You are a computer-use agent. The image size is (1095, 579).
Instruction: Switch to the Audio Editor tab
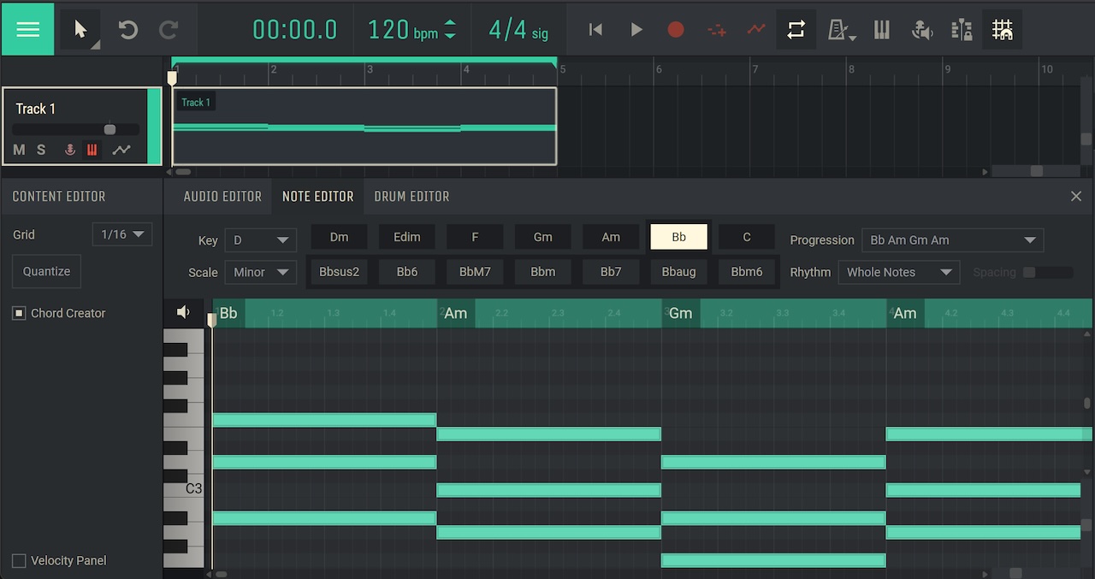pos(222,197)
